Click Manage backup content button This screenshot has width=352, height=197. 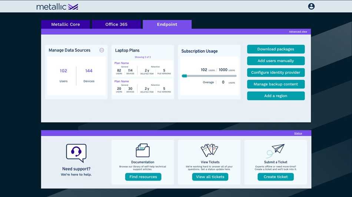276,84
